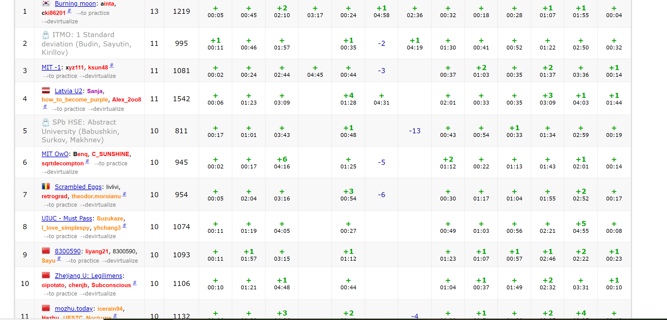Click the +6 04:16 cell in MIT OwO row

[282, 163]
